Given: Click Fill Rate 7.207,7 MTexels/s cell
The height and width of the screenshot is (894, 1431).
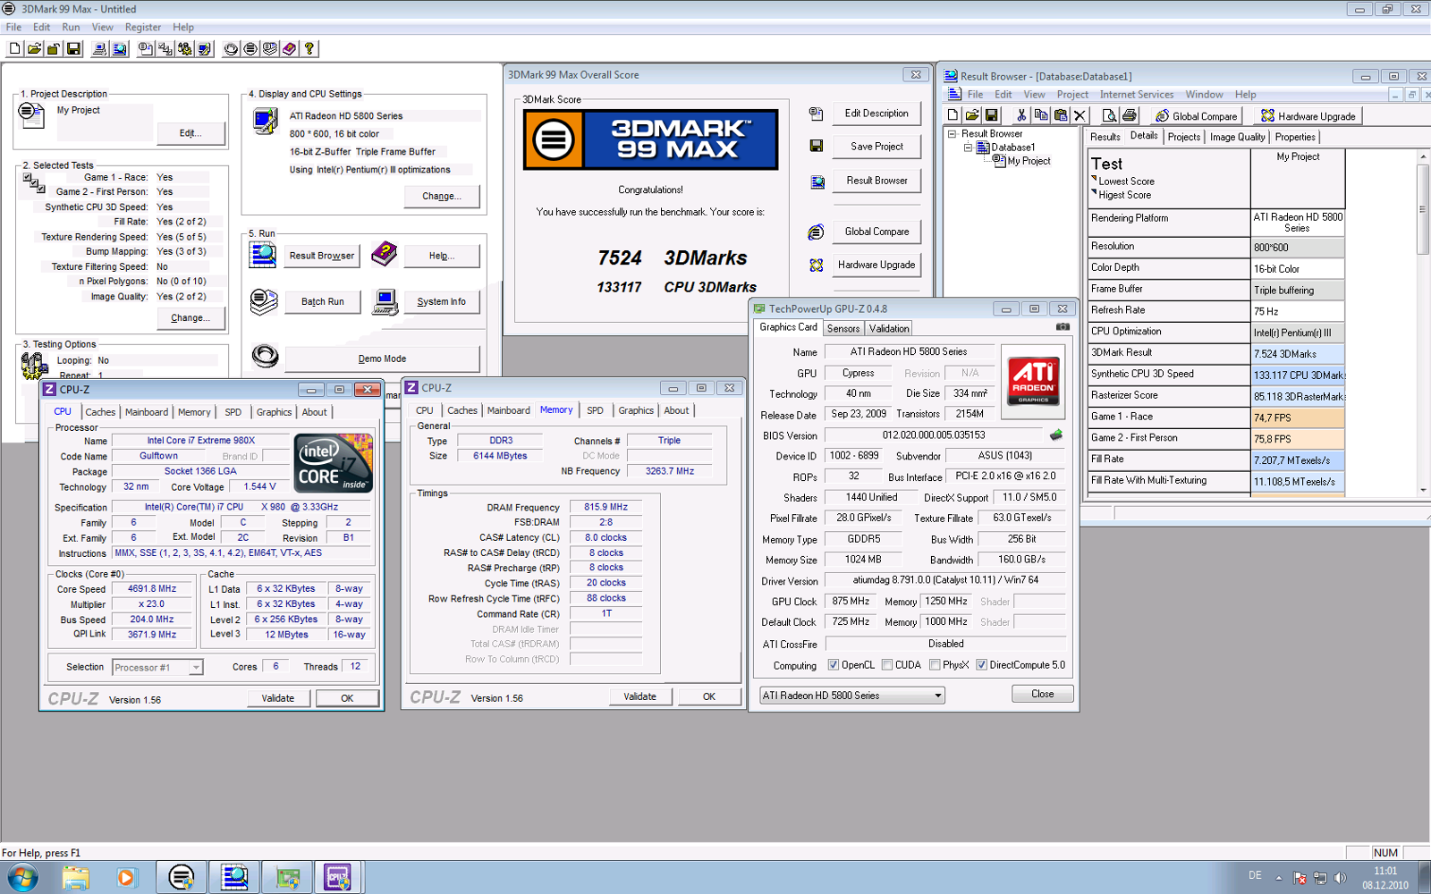Looking at the screenshot, I should point(1298,460).
